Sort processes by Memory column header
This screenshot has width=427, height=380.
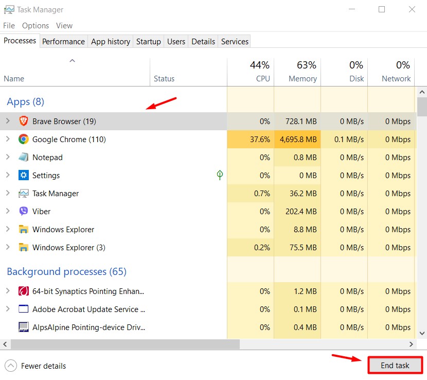click(x=297, y=72)
